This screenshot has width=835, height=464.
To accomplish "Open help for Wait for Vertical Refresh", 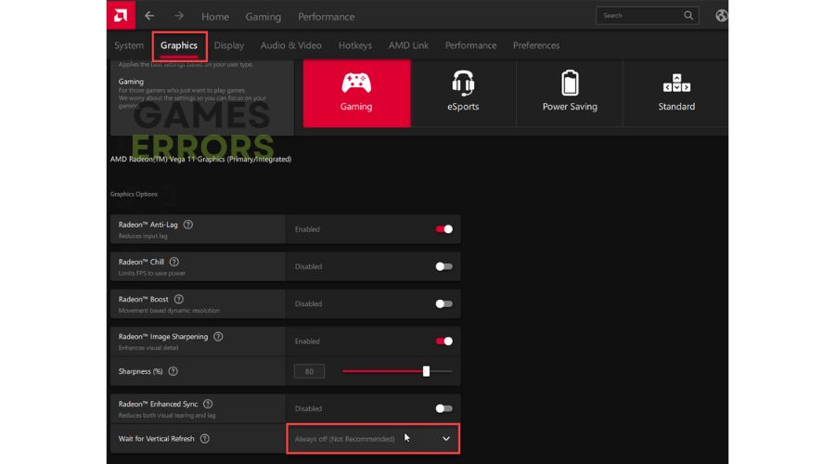I will [x=205, y=439].
